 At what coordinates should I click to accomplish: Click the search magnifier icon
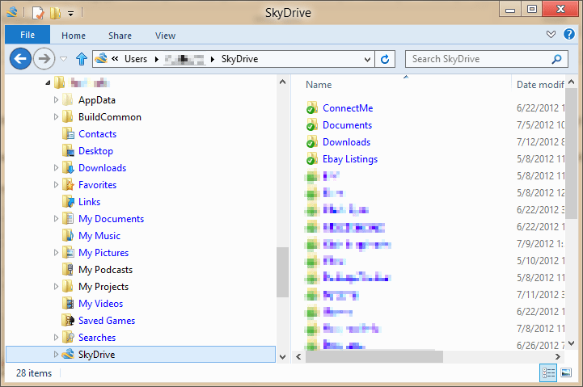click(x=556, y=59)
